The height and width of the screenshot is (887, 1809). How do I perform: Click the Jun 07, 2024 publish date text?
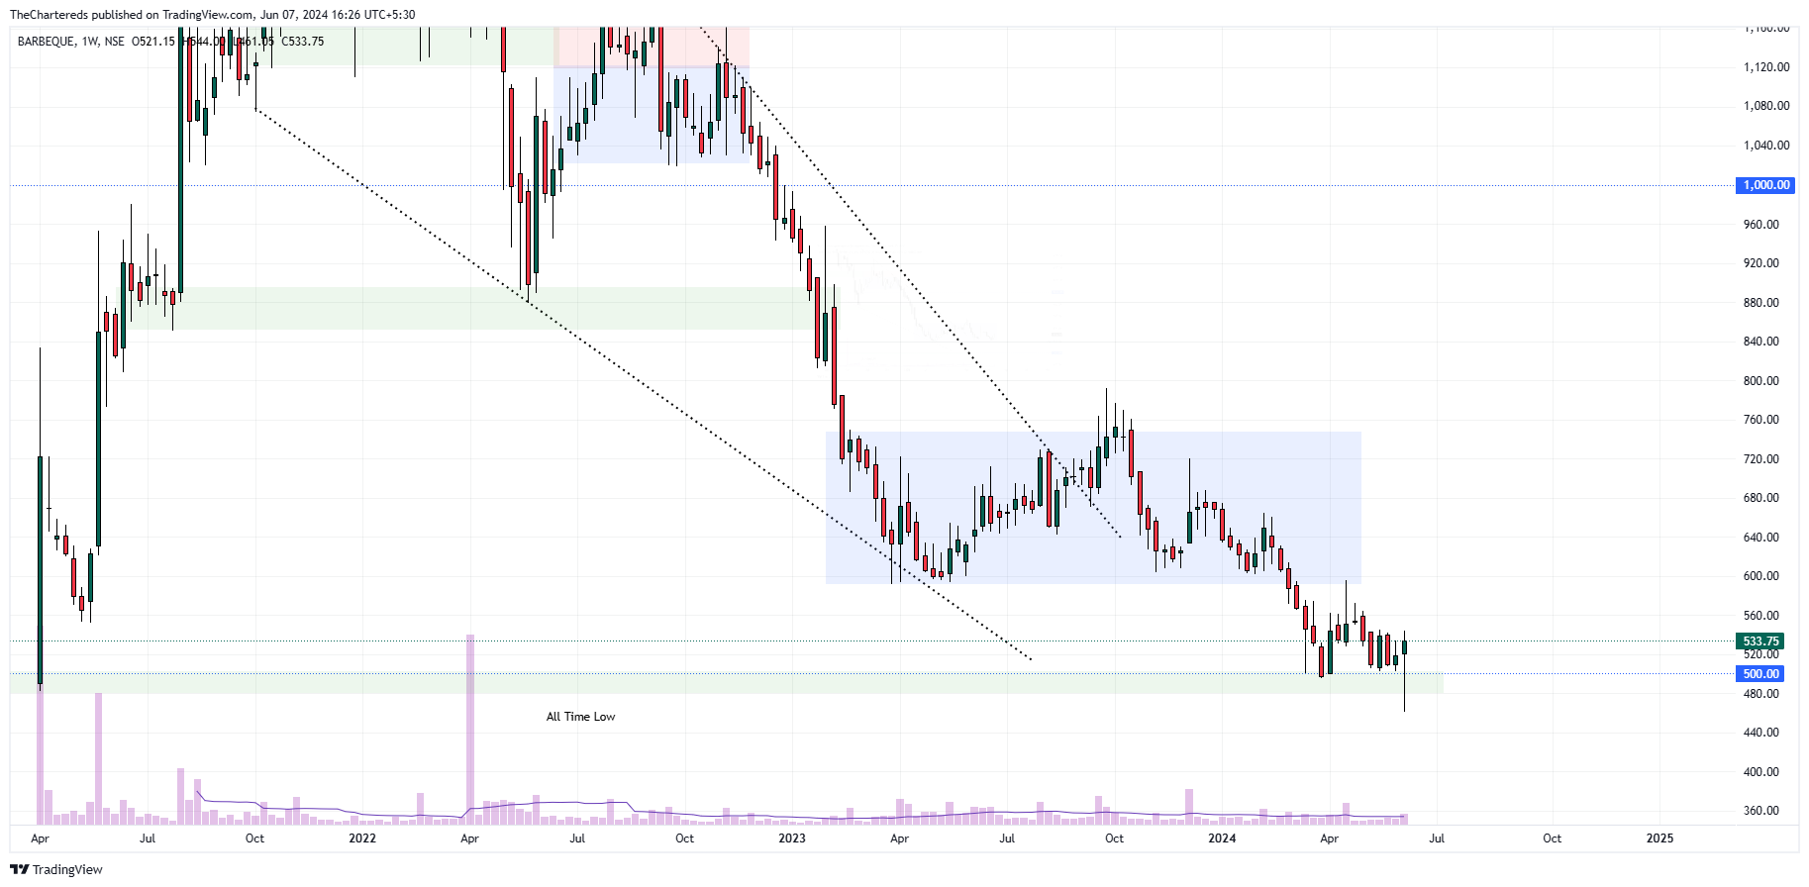296,15
